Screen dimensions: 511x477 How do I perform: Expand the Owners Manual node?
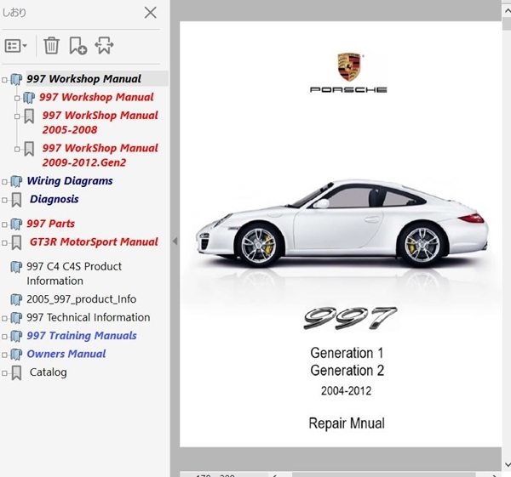(x=4, y=355)
